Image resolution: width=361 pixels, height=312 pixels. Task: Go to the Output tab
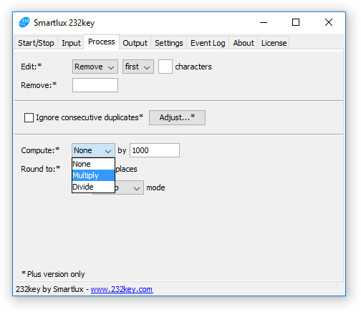[135, 43]
